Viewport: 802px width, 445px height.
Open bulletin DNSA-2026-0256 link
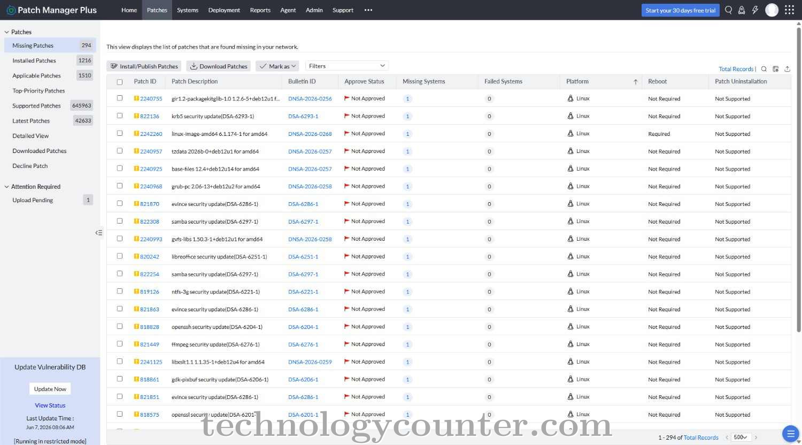[x=310, y=98]
